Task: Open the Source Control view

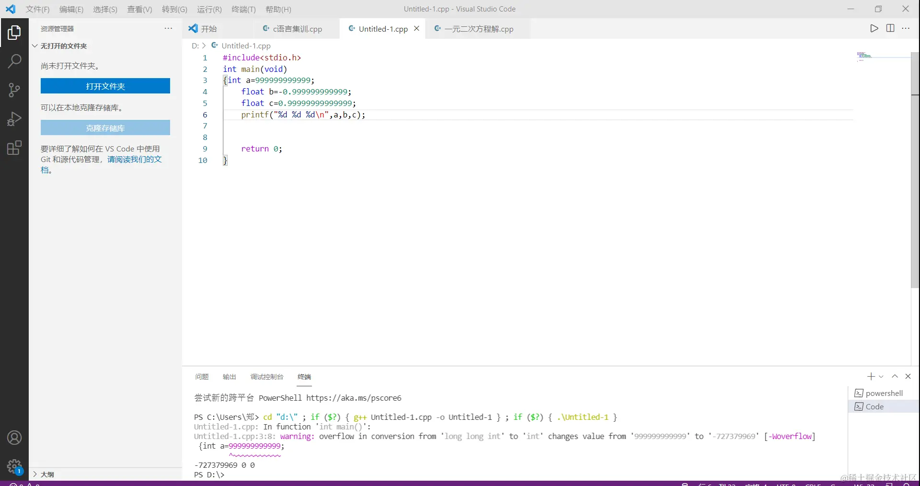Action: 14,90
